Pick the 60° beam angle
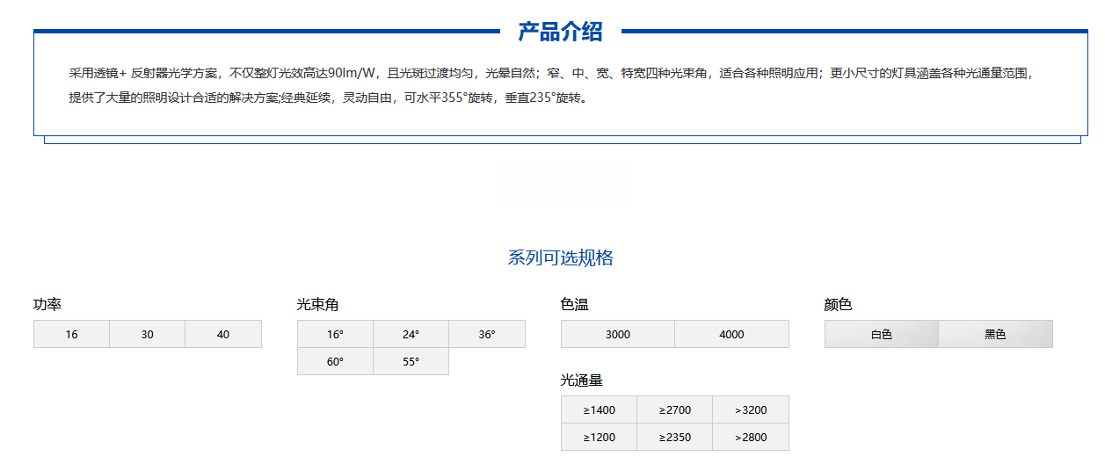 click(x=335, y=362)
